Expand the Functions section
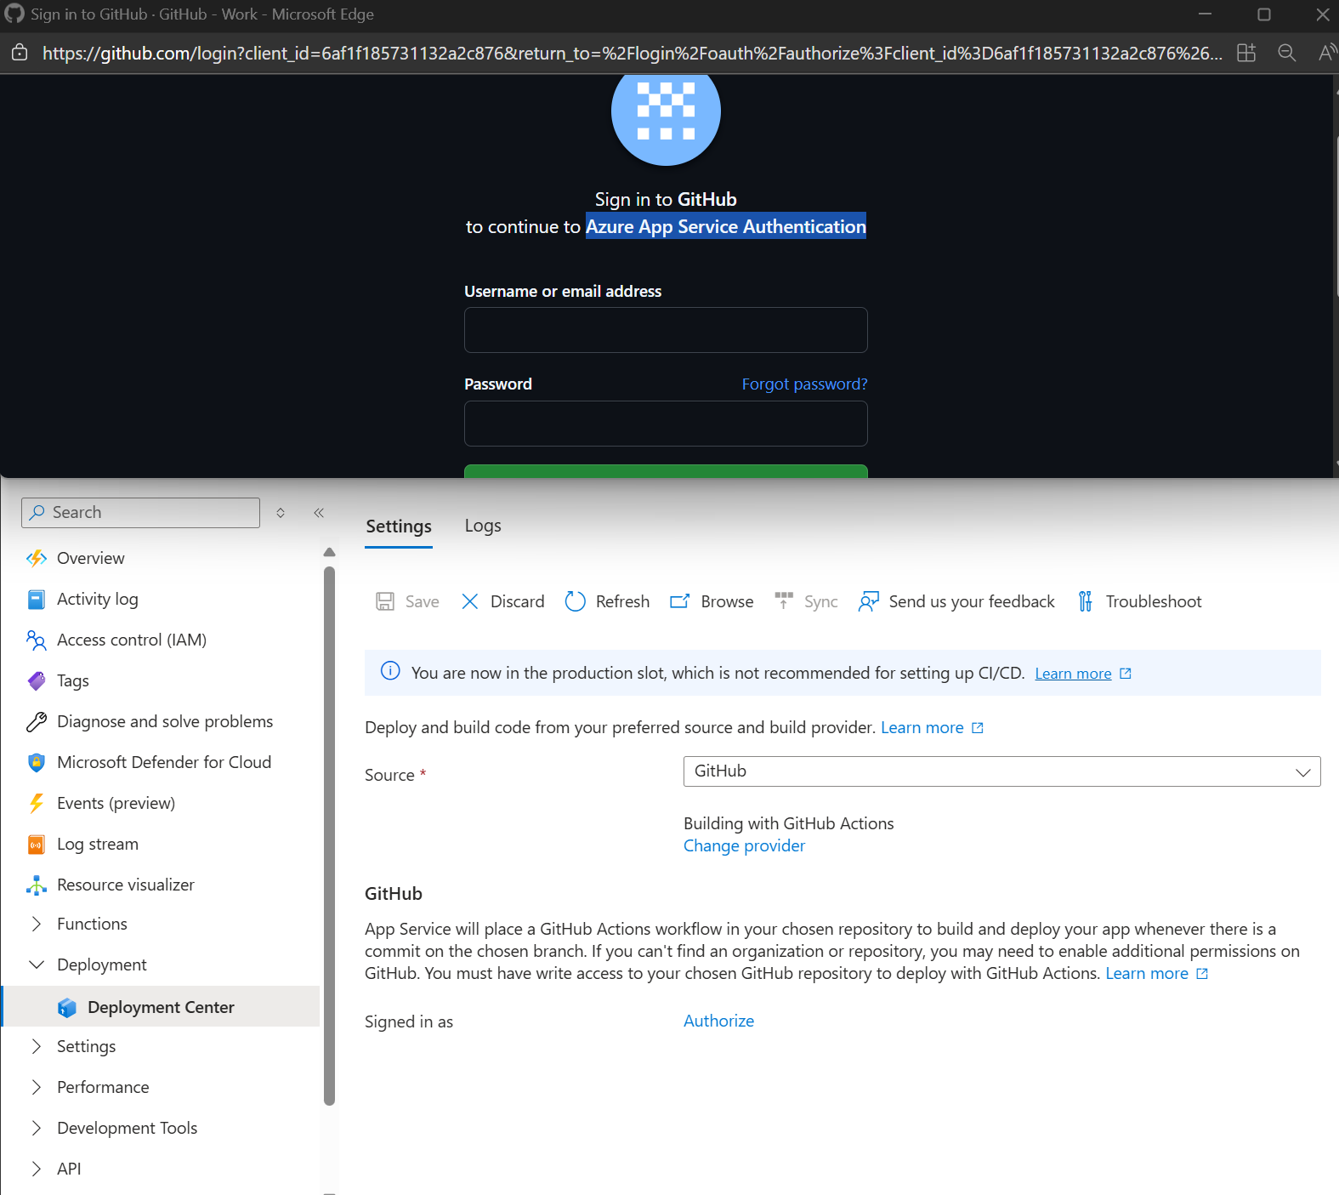 pos(37,924)
